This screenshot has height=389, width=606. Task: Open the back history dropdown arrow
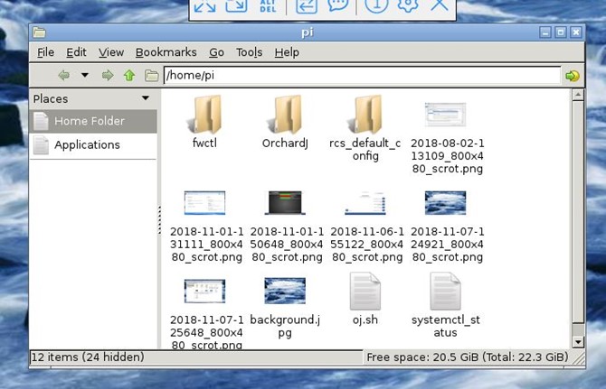(85, 75)
